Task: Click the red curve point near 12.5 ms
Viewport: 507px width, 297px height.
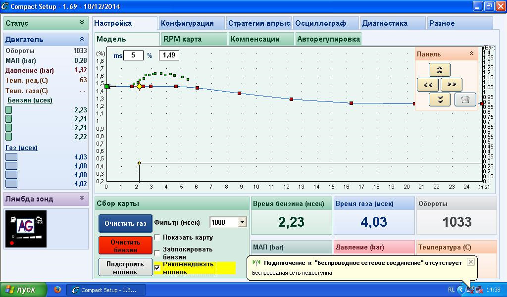Action: (x=291, y=99)
